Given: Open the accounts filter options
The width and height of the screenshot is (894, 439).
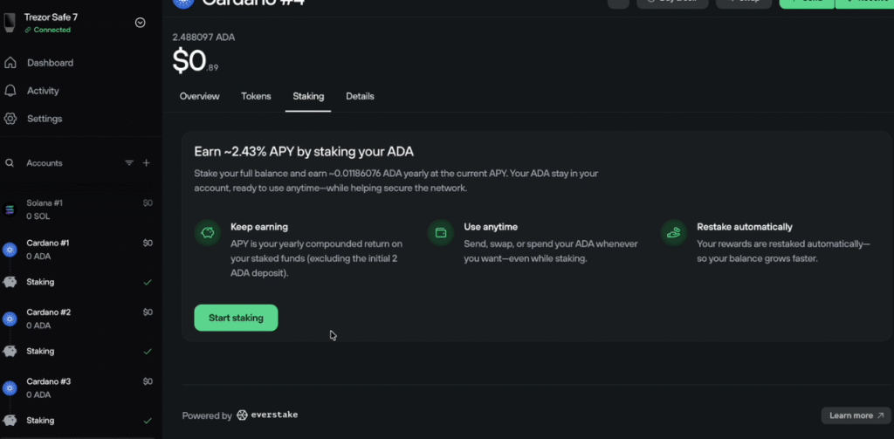Looking at the screenshot, I should tap(129, 163).
